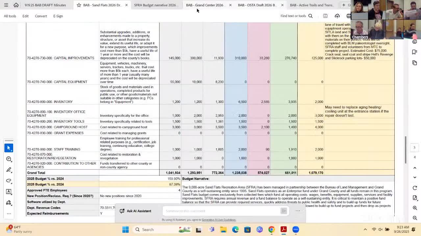Expand more tools via the ellipsis
The image size is (421, 236).
coord(9,213)
